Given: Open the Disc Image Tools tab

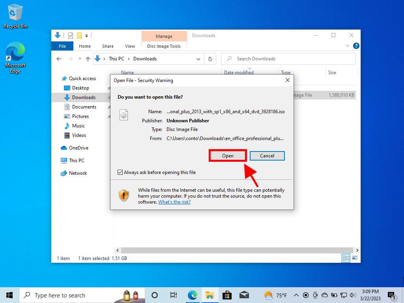Looking at the screenshot, I should pyautogui.click(x=164, y=46).
